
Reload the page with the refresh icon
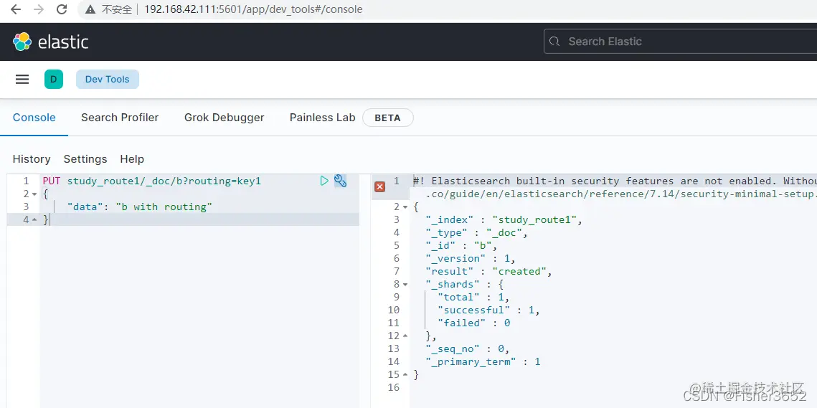tap(62, 9)
